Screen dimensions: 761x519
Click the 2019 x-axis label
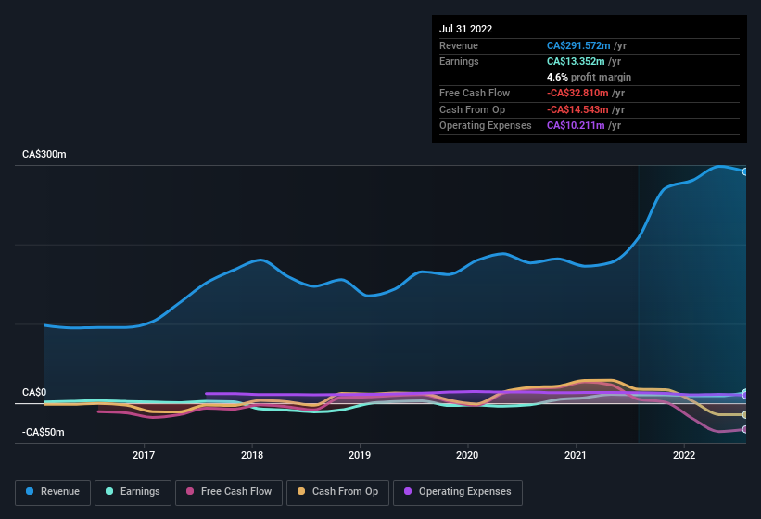[360, 455]
